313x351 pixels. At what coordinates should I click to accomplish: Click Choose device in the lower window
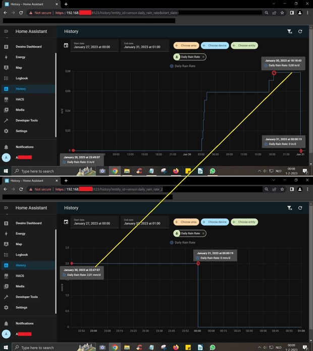pos(215,222)
